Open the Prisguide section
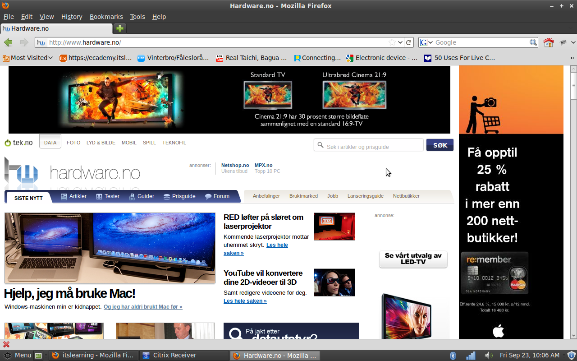This screenshot has height=361, width=577. 179,196
